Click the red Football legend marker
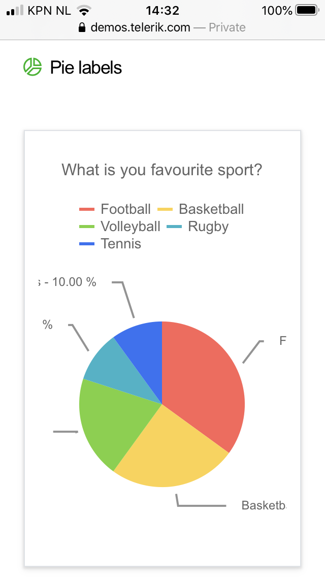The height and width of the screenshot is (577, 325). coord(87,209)
